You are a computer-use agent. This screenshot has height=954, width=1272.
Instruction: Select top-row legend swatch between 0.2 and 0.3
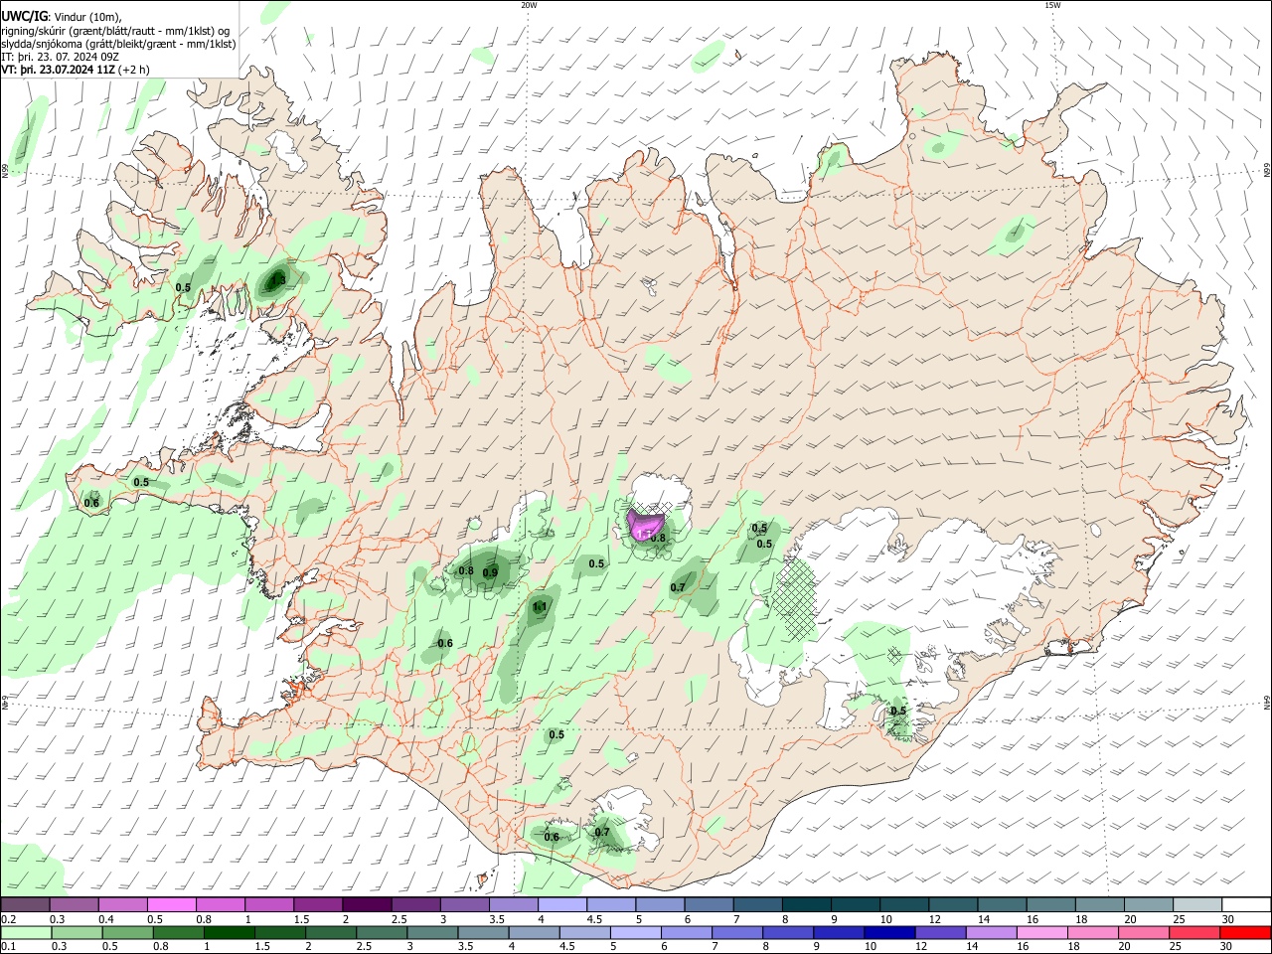tap(25, 905)
